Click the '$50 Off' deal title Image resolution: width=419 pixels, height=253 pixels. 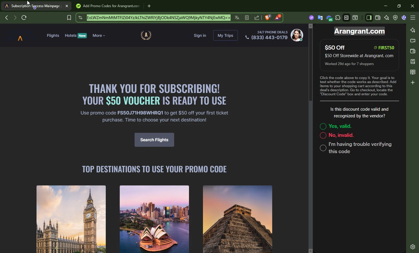[334, 48]
